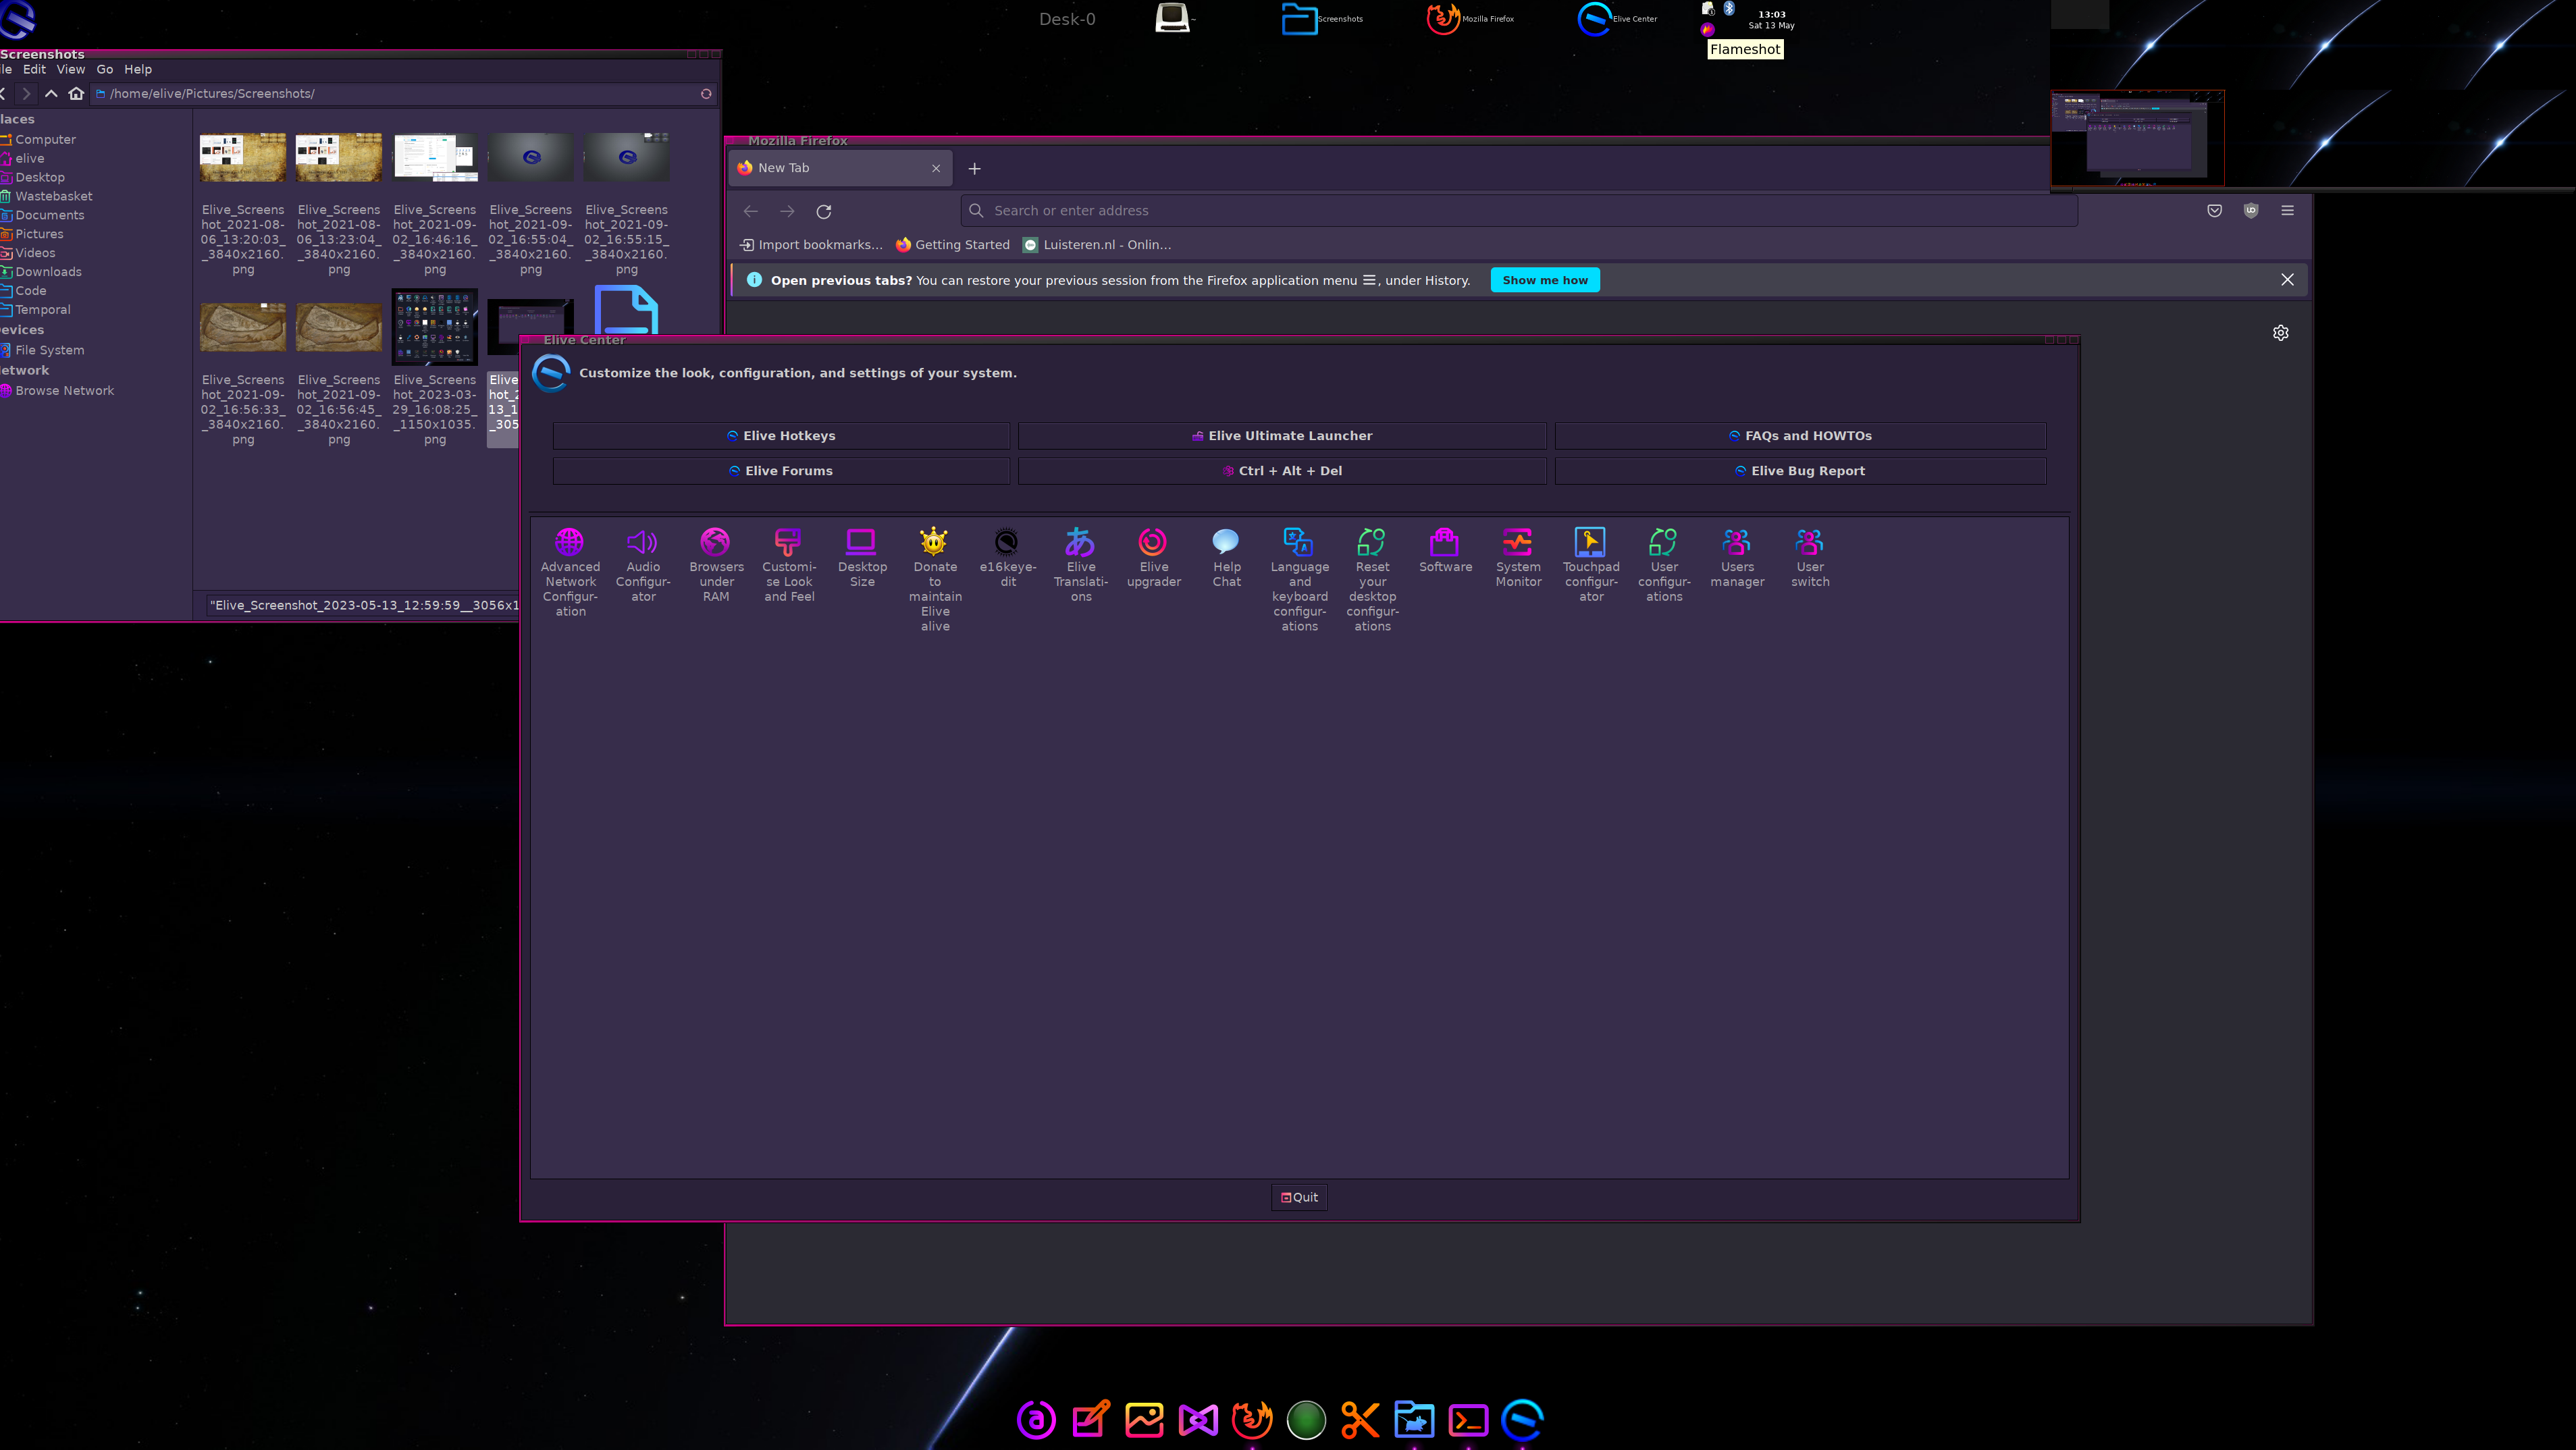2576x1450 pixels.
Task: Open Help Chat
Action: point(1227,557)
